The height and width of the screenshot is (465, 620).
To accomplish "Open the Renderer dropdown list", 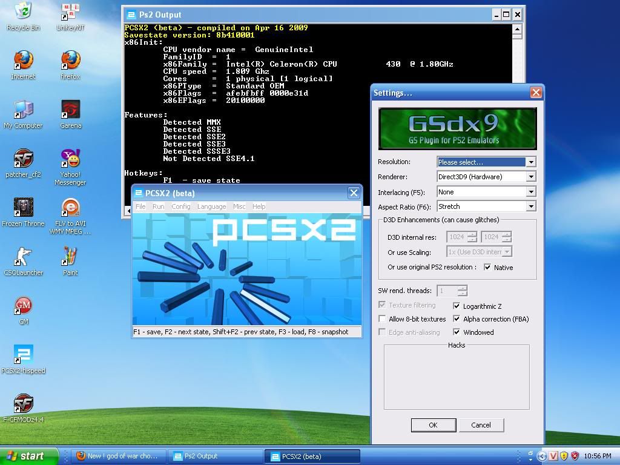I will (x=530, y=177).
